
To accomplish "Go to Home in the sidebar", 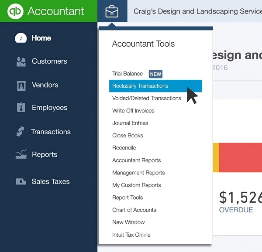I will (41, 38).
